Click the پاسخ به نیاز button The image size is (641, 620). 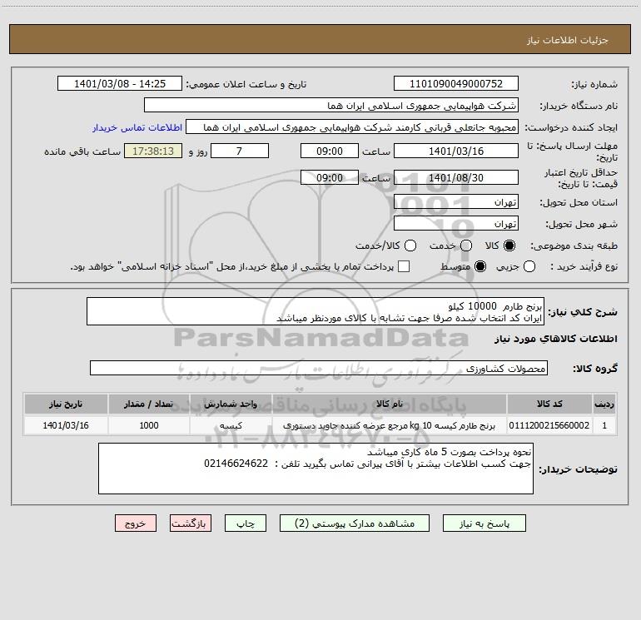pos(484,523)
